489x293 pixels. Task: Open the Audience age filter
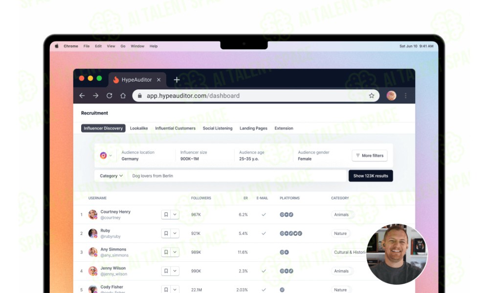point(252,155)
